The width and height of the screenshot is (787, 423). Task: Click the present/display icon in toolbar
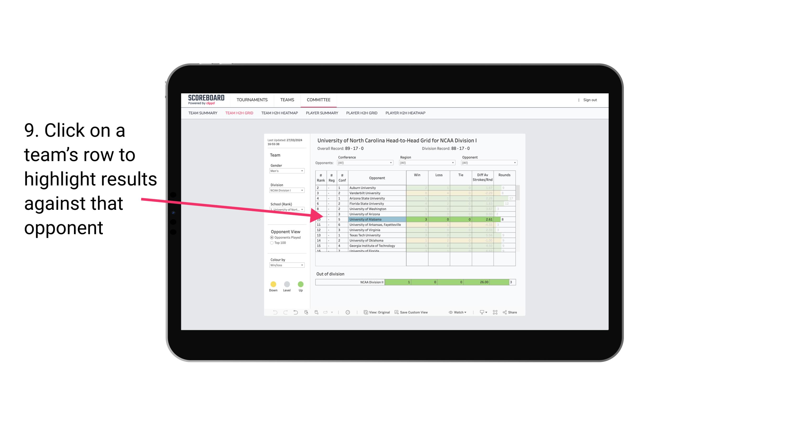(480, 313)
